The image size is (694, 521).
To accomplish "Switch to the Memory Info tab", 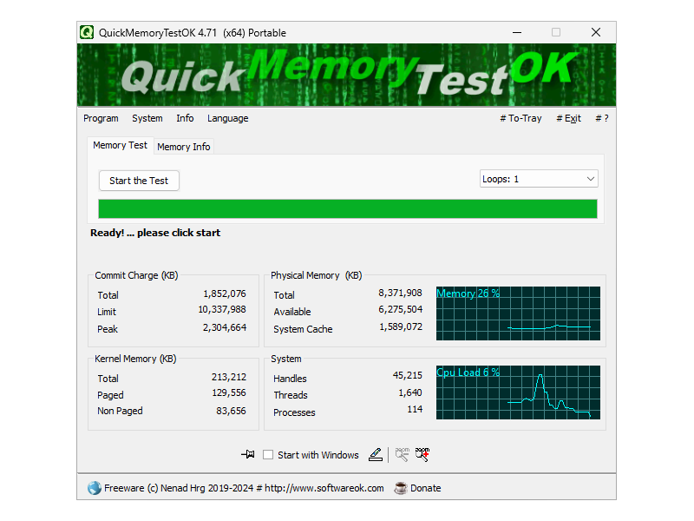I will coord(183,147).
